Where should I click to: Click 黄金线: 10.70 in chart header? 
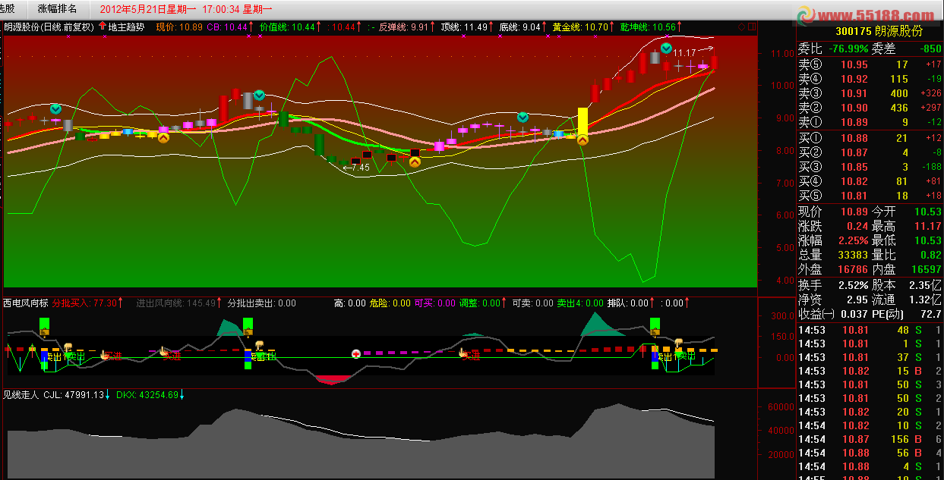[579, 26]
